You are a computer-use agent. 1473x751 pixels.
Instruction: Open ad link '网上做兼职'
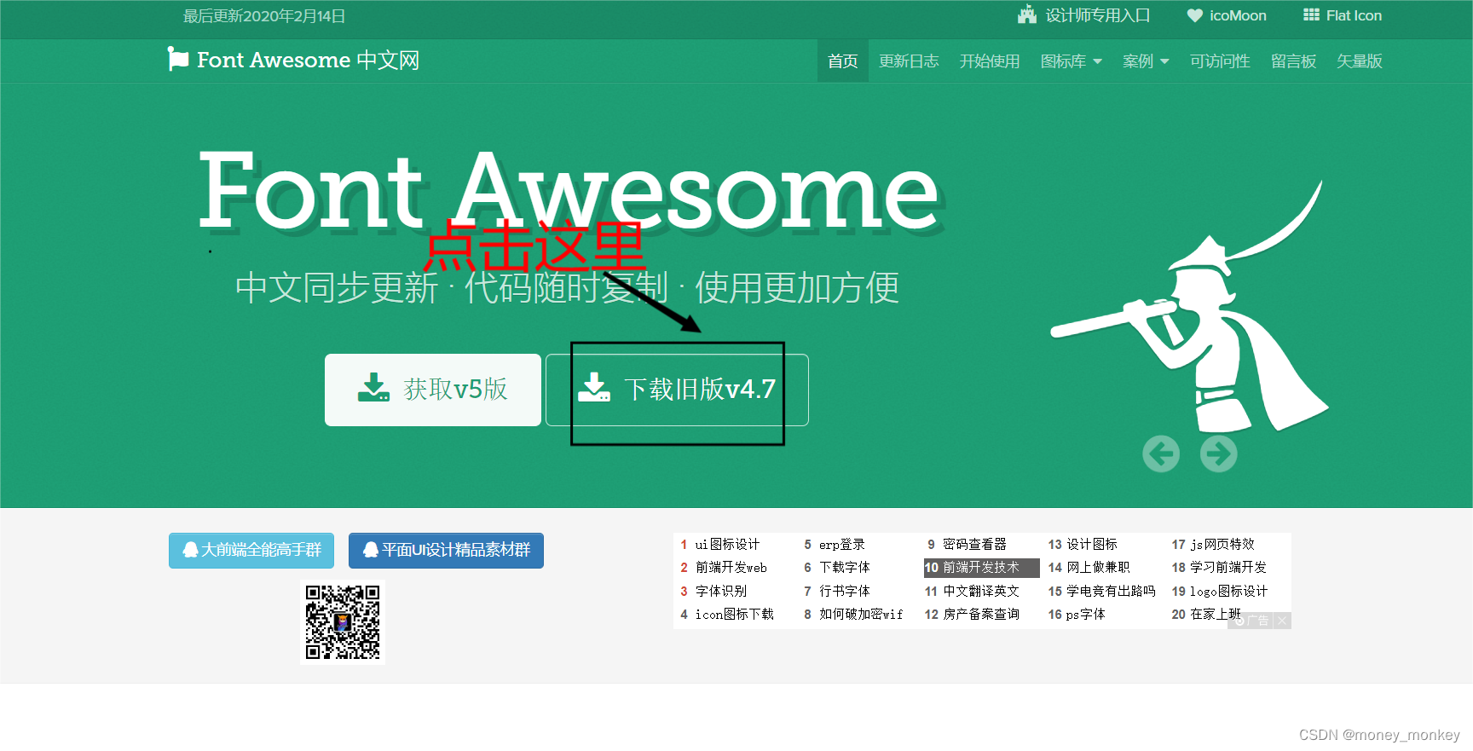(1098, 568)
